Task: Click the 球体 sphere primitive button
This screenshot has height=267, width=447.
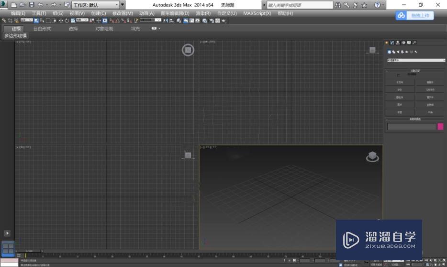Action: [x=400, y=89]
